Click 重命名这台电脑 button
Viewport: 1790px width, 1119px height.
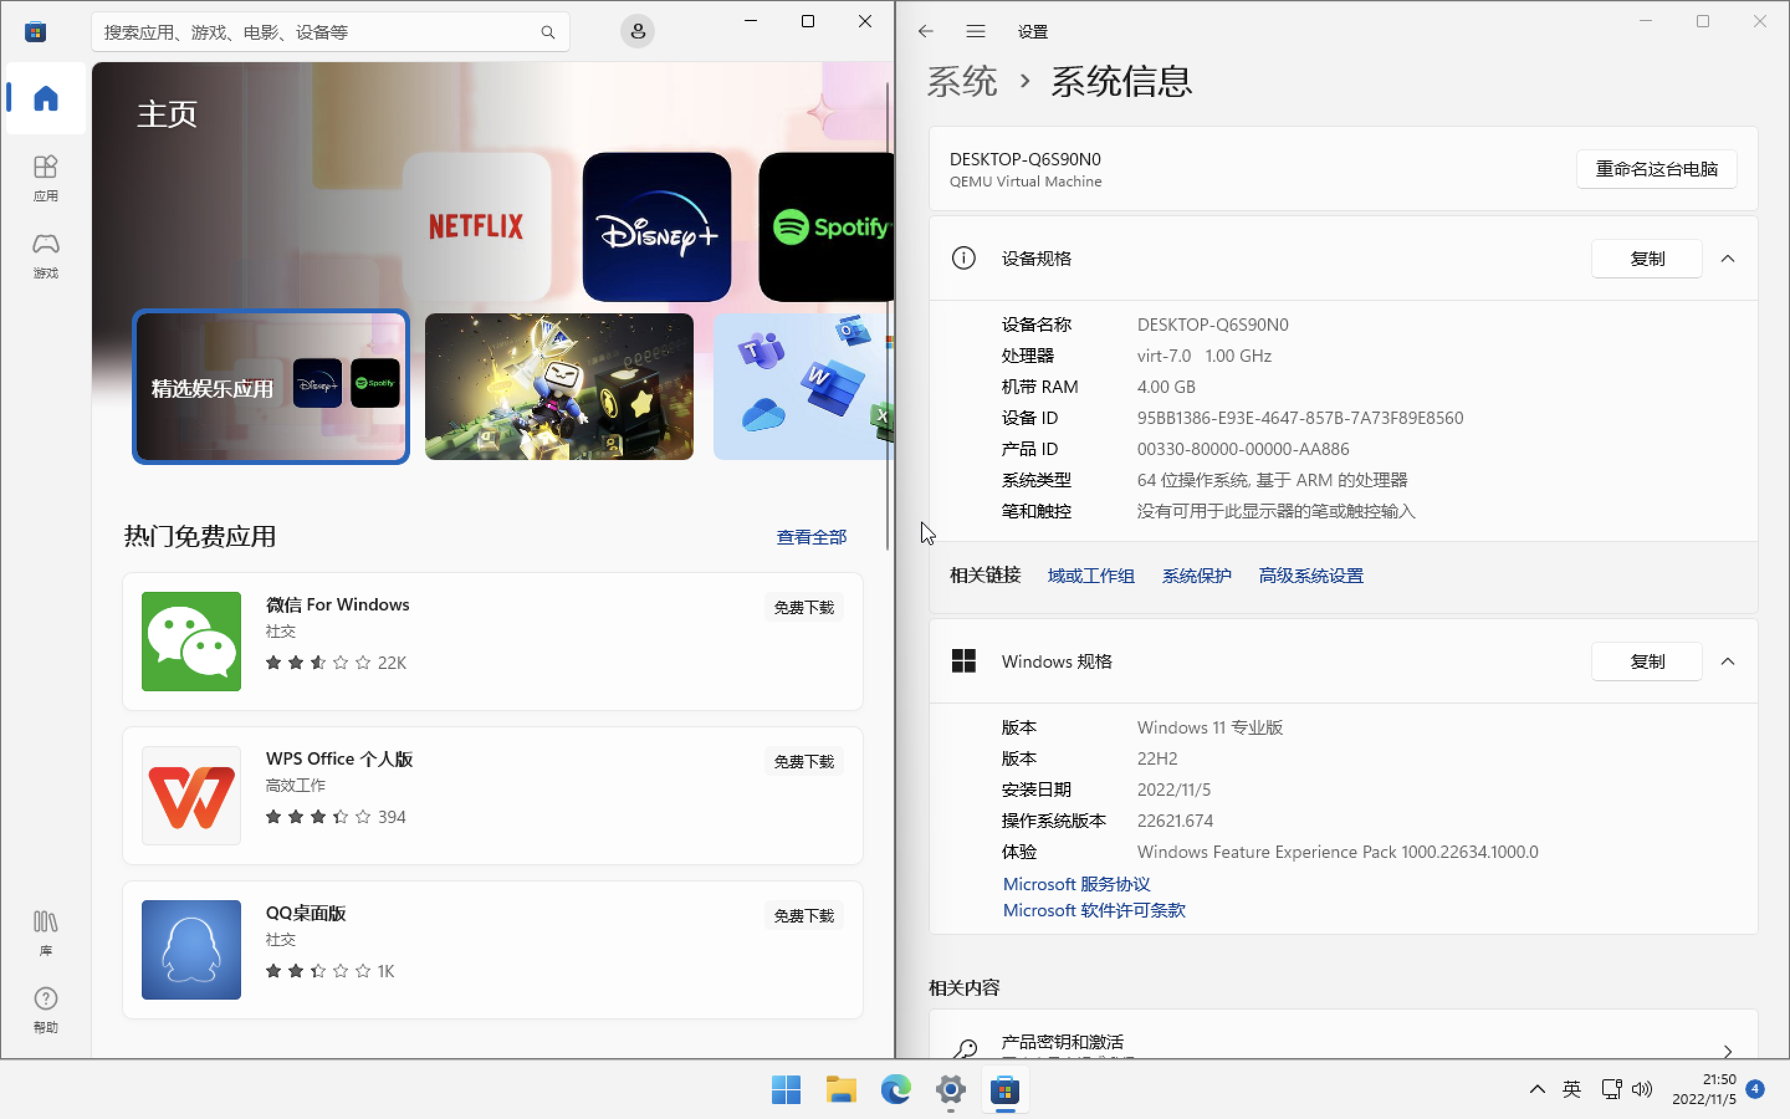coord(1656,168)
